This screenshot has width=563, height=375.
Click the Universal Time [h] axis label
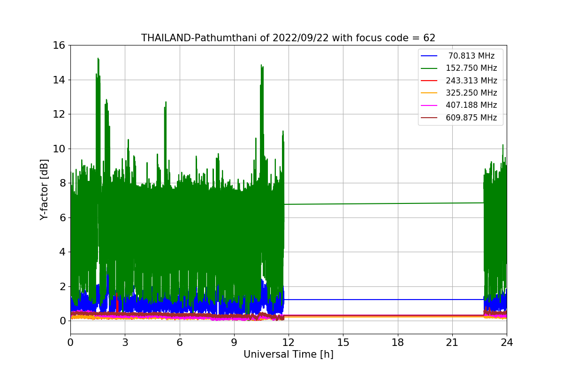(288, 355)
